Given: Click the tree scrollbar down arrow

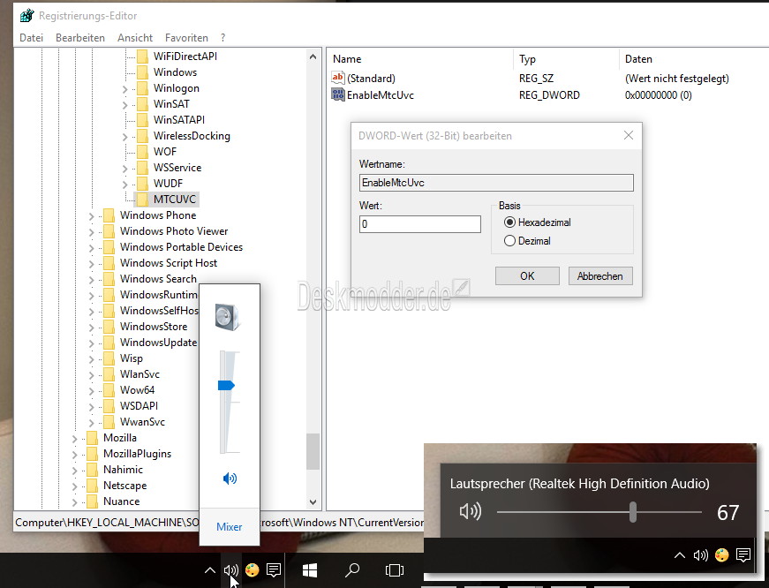Looking at the screenshot, I should (313, 502).
